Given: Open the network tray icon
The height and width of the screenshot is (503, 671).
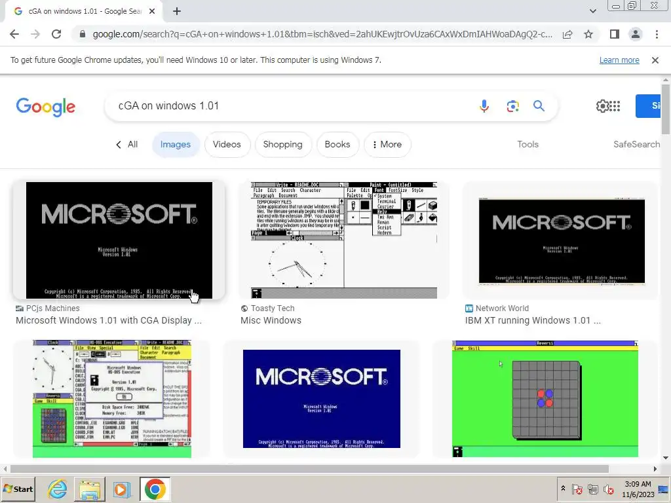Looking at the screenshot, I should coord(592,489).
